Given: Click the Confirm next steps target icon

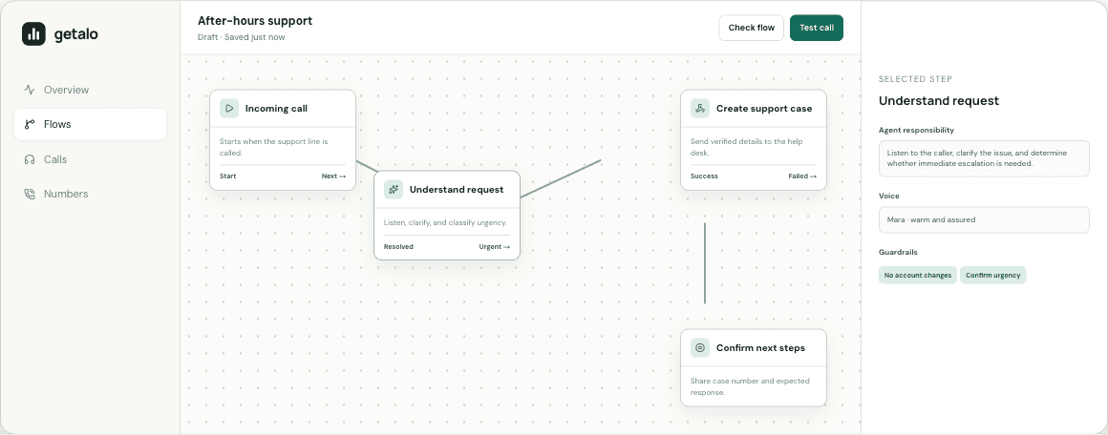Looking at the screenshot, I should pos(700,347).
